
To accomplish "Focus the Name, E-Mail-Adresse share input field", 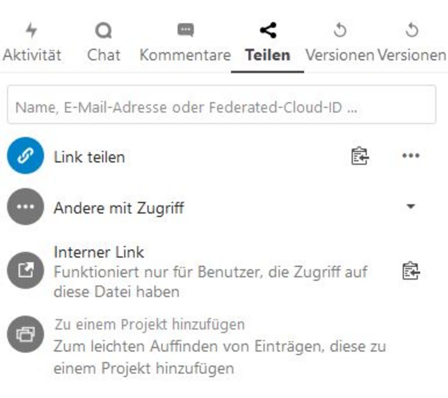I will tap(222, 104).
